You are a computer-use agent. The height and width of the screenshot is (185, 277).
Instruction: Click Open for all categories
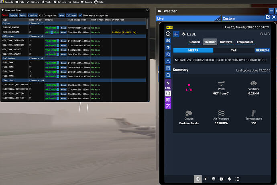click(x=61, y=15)
